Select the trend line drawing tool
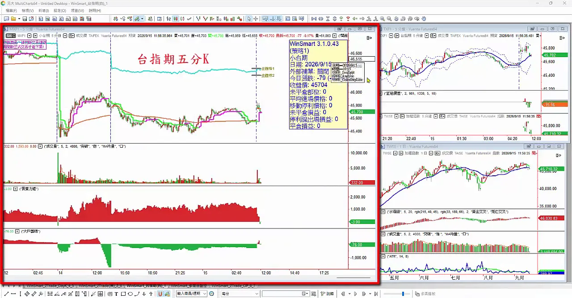 (x=6, y=294)
